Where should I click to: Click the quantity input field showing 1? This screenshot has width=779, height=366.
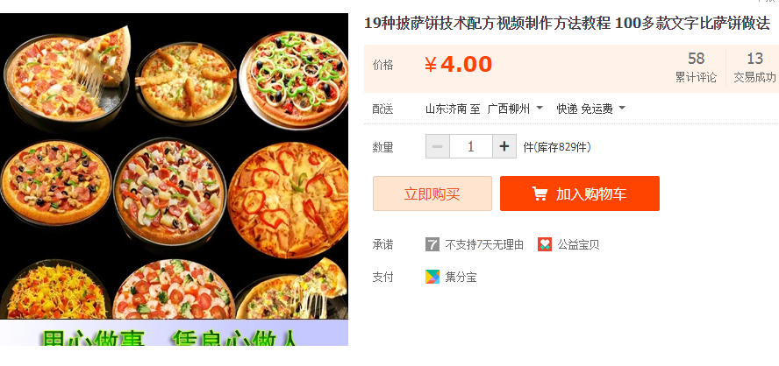pos(471,146)
